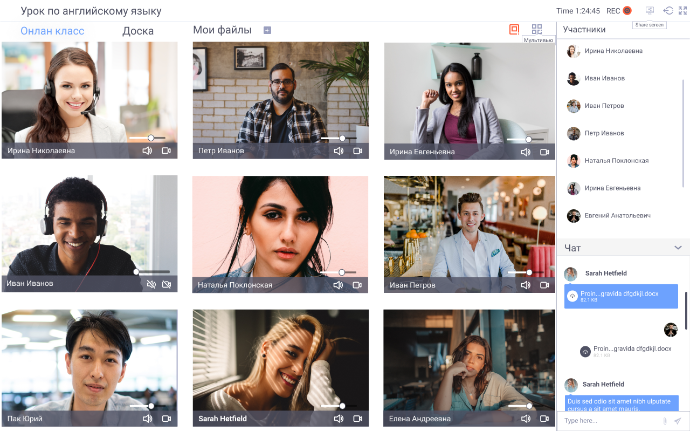Screen dimensions: 690x431
Task: Collapse the Чат panel with the chevron
Action: point(678,248)
